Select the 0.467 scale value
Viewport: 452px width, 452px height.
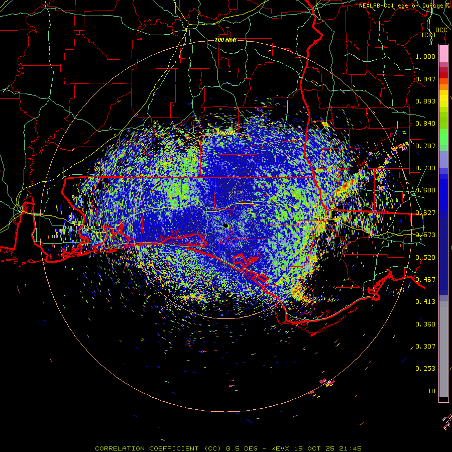tap(425, 280)
